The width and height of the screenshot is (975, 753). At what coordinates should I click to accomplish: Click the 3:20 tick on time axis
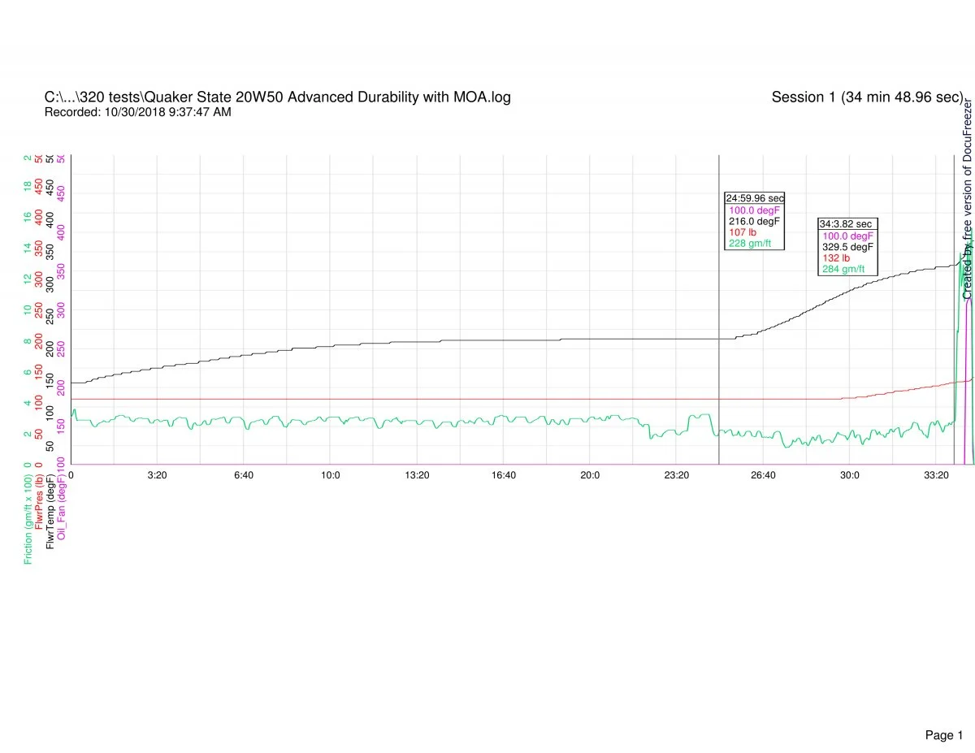click(x=157, y=475)
